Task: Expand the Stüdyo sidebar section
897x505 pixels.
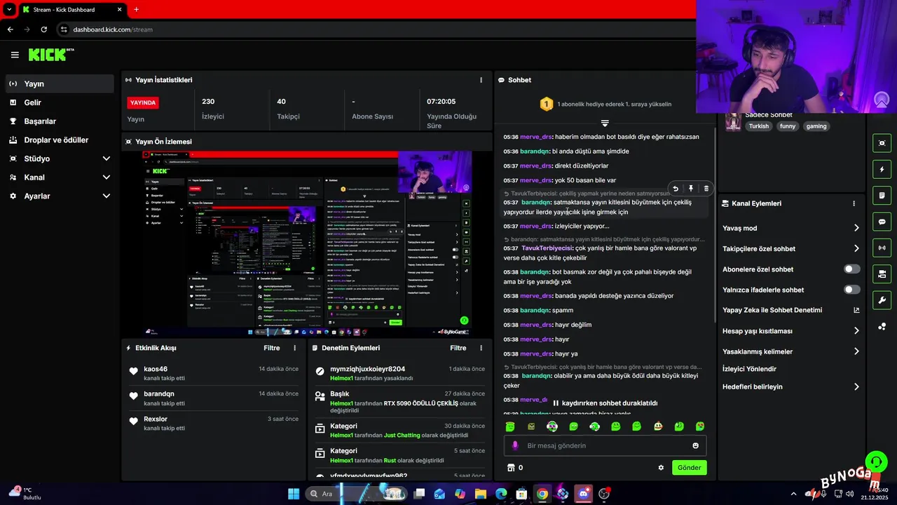Action: tap(60, 159)
